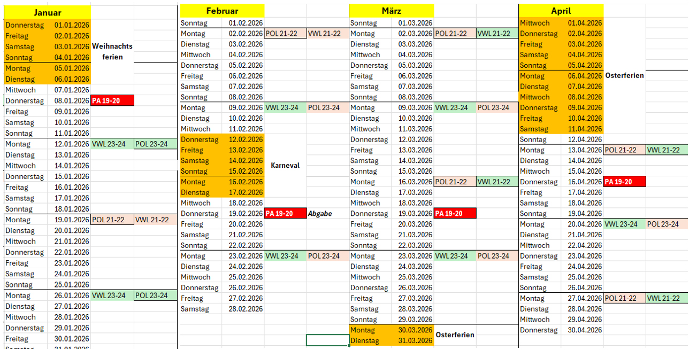Select the date cell 28.02.2026
689x350 pixels.
click(246, 309)
